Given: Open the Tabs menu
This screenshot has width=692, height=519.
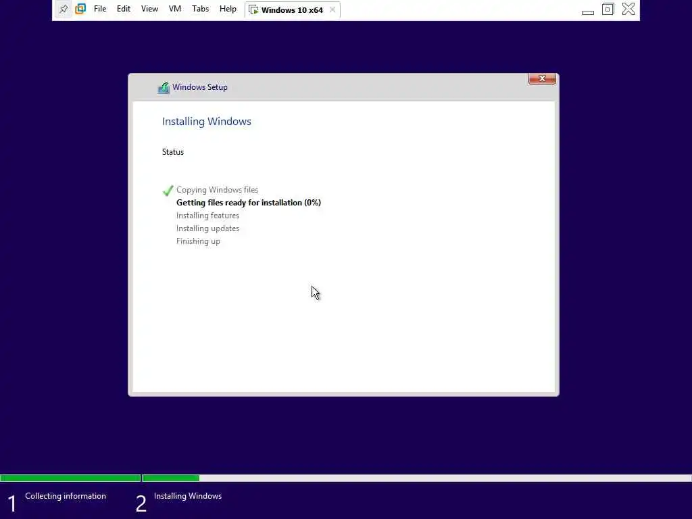Looking at the screenshot, I should (200, 9).
